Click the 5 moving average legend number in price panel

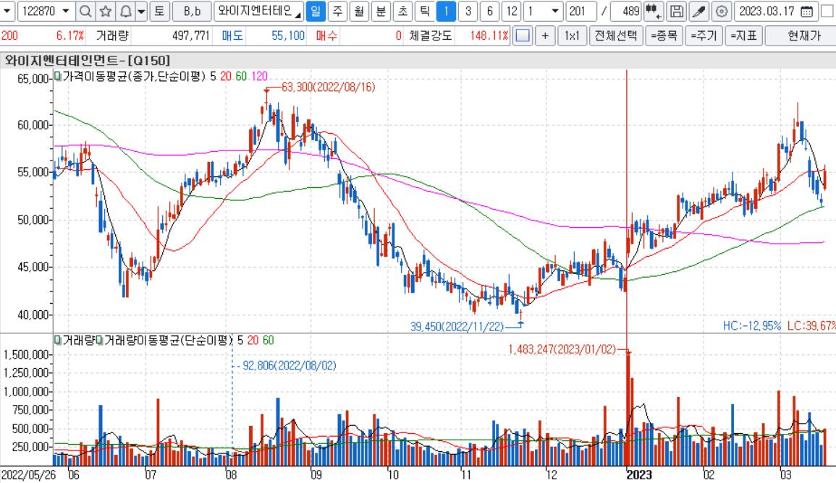pos(213,76)
